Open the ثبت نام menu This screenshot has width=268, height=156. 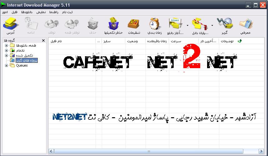point(67,12)
